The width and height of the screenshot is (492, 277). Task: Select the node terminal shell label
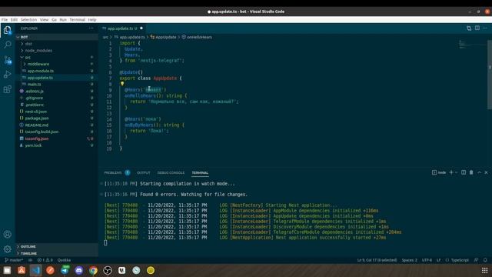point(439,172)
